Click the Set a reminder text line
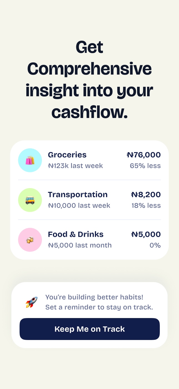Image resolution: width=179 pixels, height=389 pixels. click(99, 307)
